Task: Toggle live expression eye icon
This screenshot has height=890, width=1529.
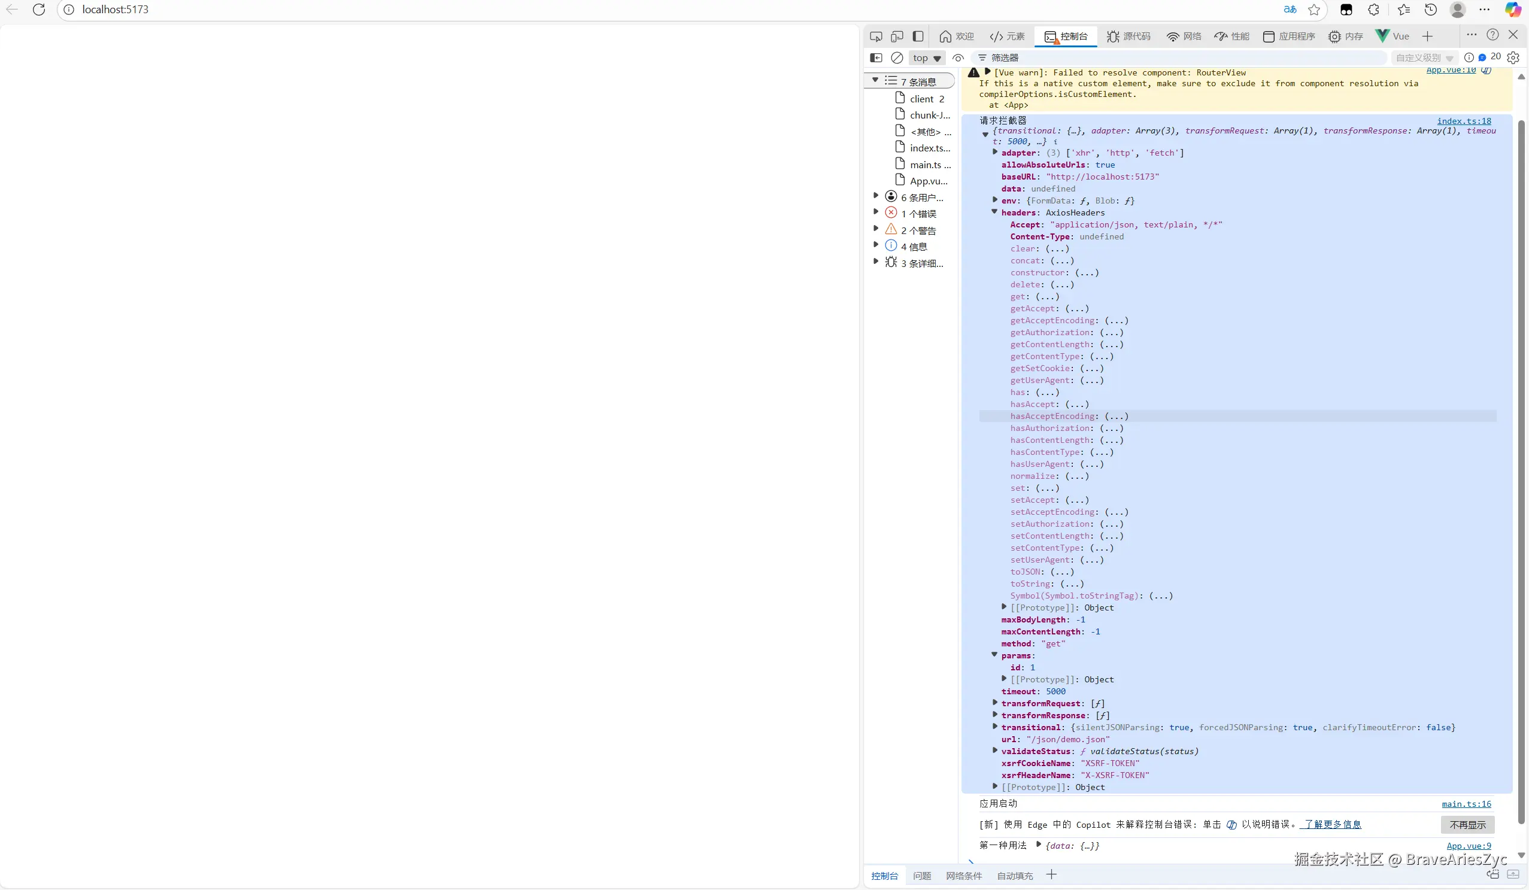Action: pos(958,58)
